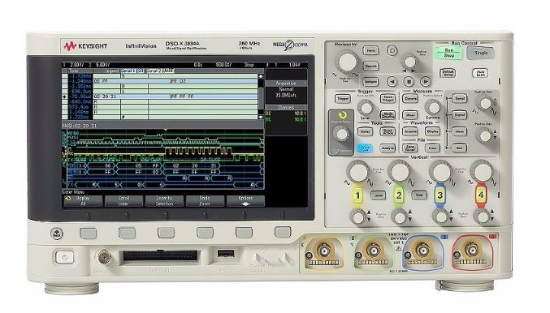The height and width of the screenshot is (313, 550).
Task: Select the Serial 2 lister column tab
Action: [160, 71]
